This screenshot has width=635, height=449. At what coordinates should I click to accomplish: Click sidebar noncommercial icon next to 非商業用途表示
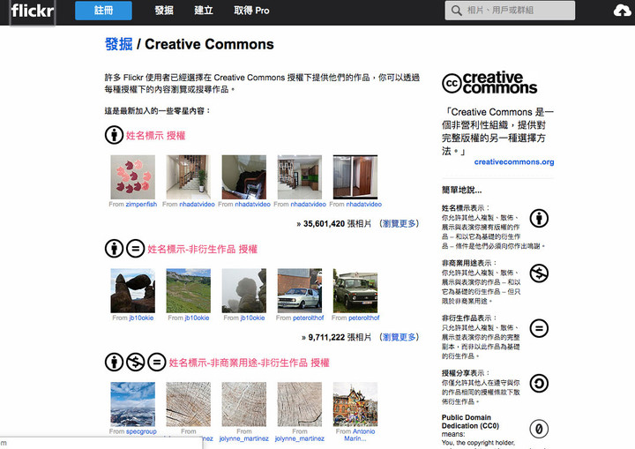tap(539, 273)
